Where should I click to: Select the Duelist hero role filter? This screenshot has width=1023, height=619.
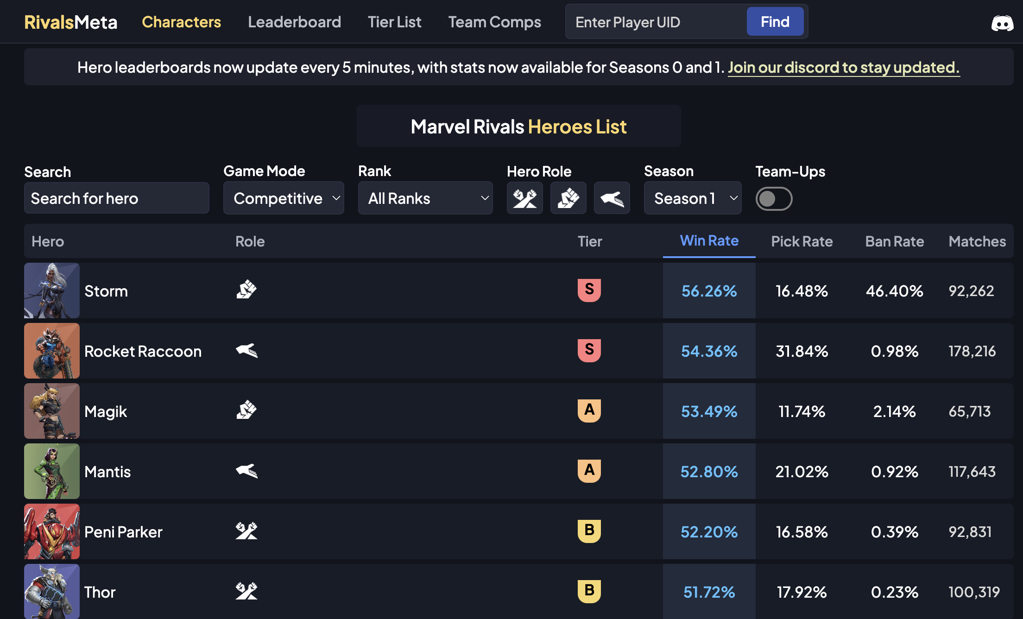(568, 198)
